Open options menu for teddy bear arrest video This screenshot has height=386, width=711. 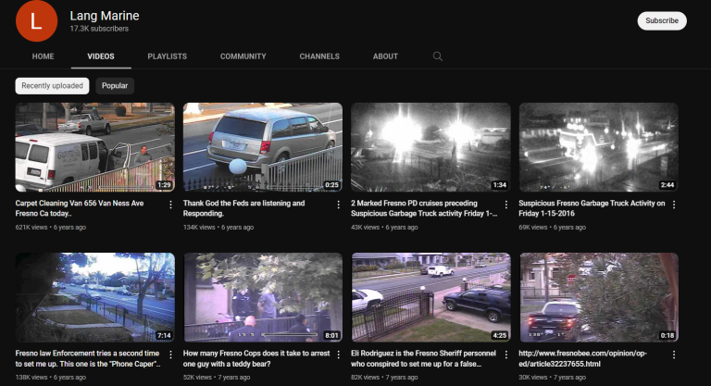(x=338, y=355)
